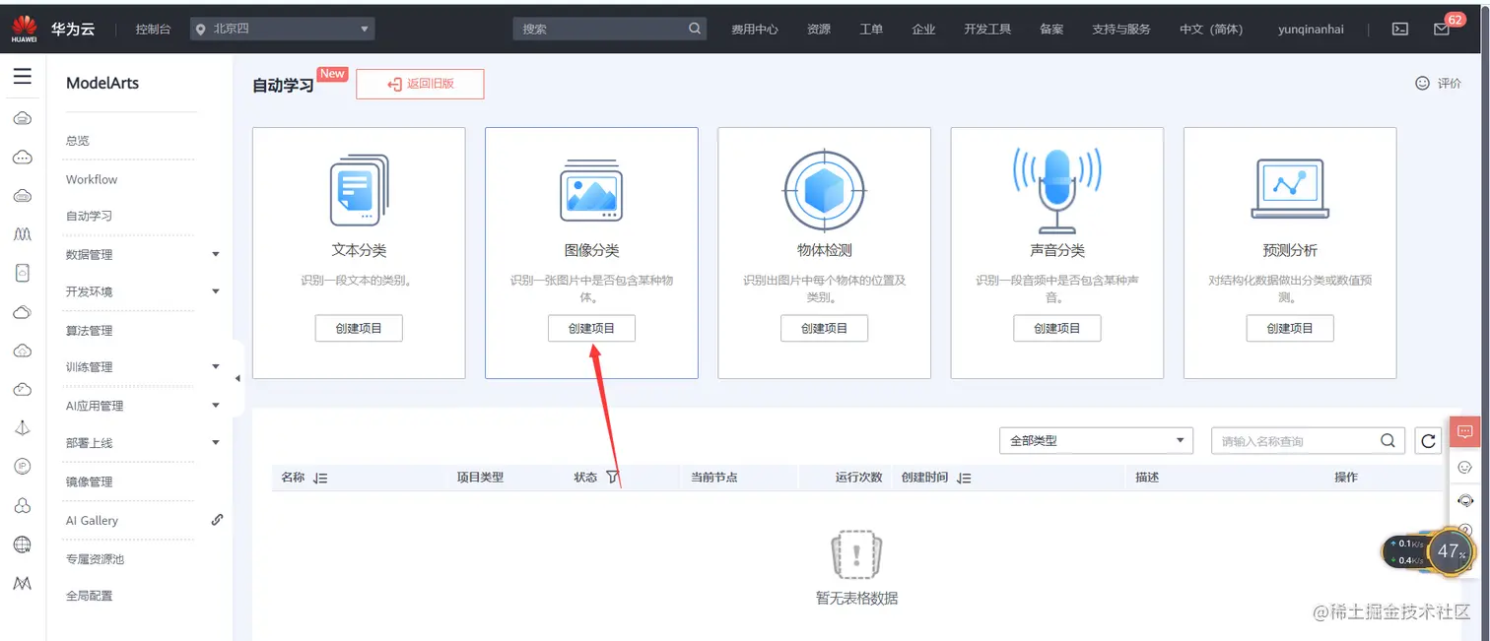Create an 物体检测 project
This screenshot has width=1490, height=641.
pos(824,328)
